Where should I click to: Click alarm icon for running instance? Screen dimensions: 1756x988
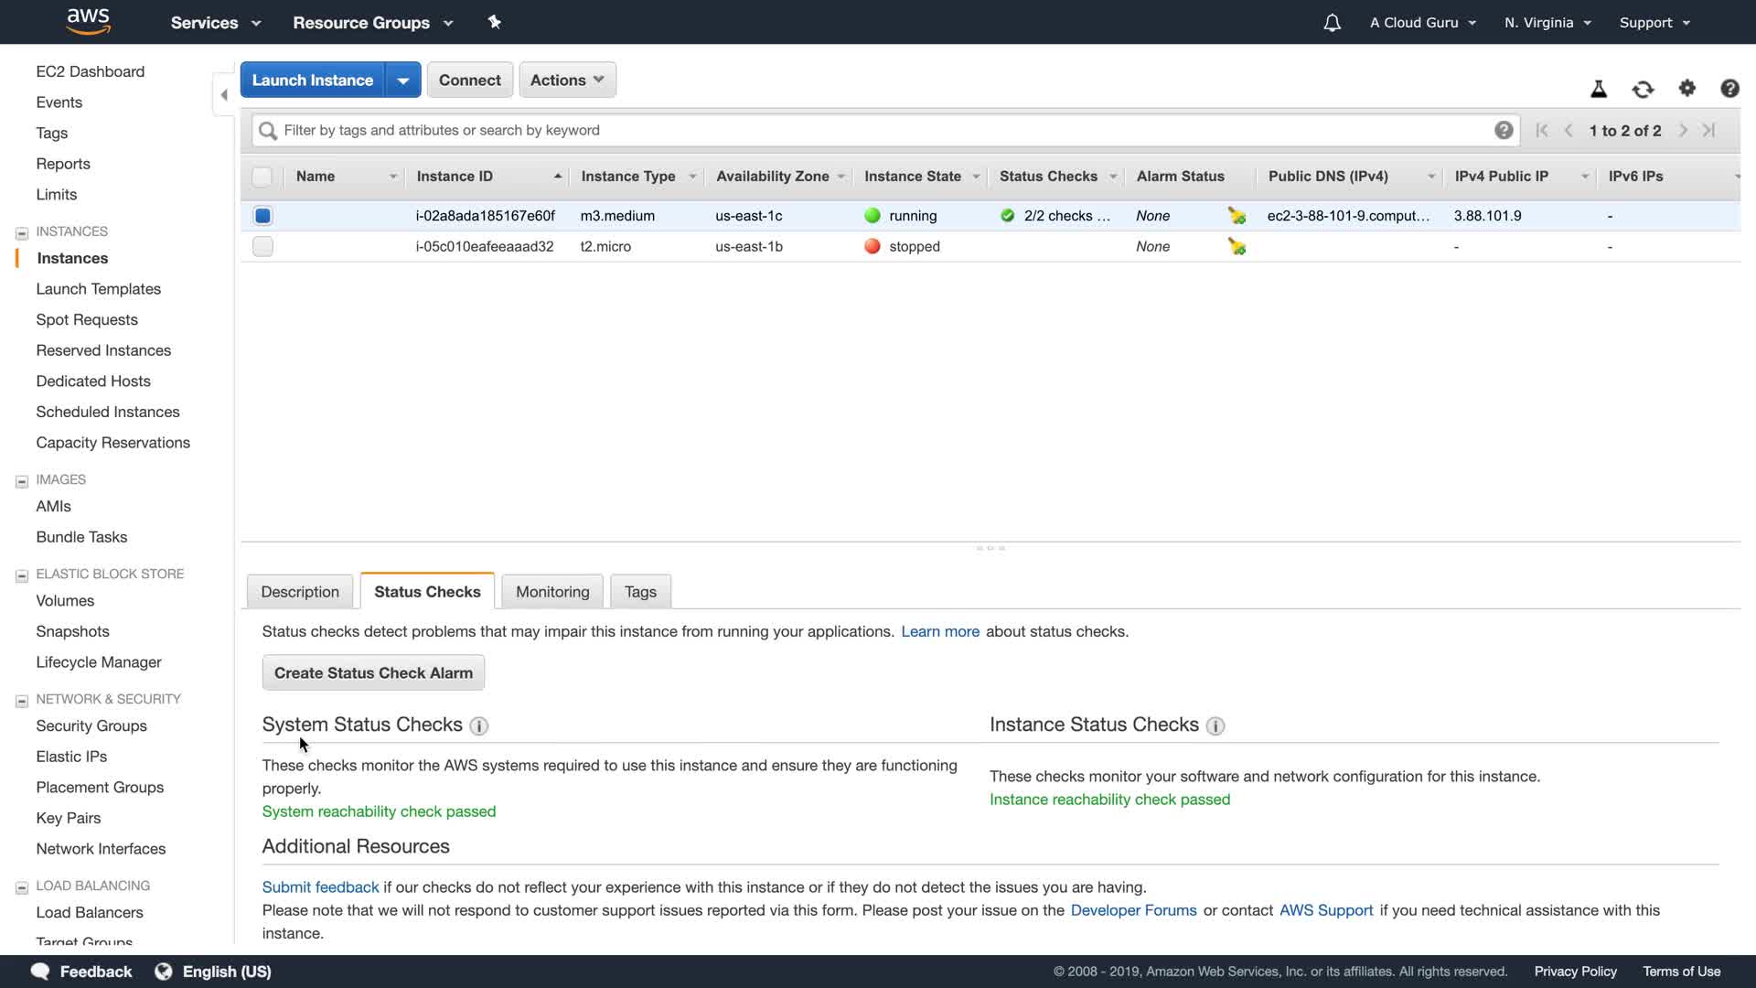coord(1237,216)
